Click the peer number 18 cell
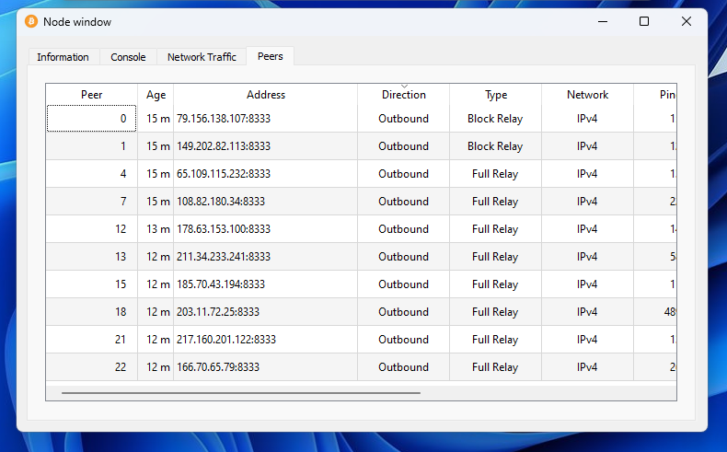The image size is (727, 452). (91, 311)
